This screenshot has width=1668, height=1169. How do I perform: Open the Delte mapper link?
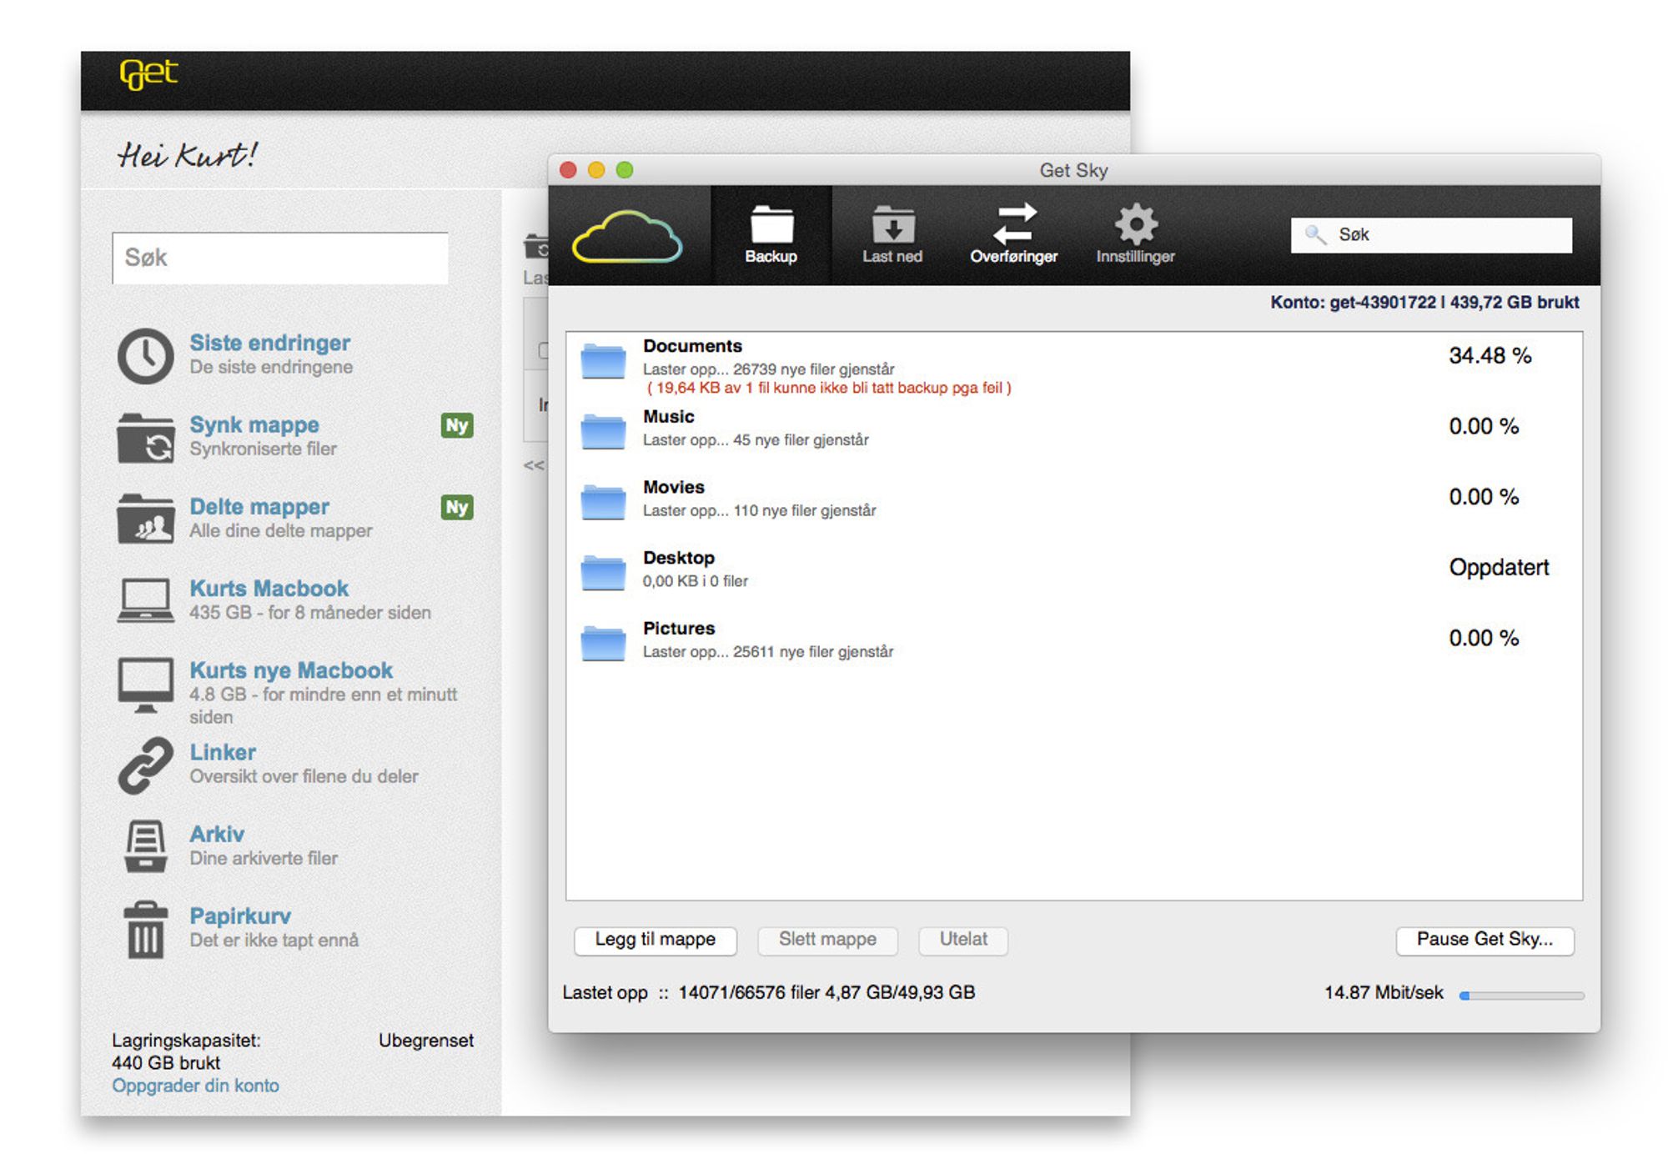pyautogui.click(x=259, y=506)
